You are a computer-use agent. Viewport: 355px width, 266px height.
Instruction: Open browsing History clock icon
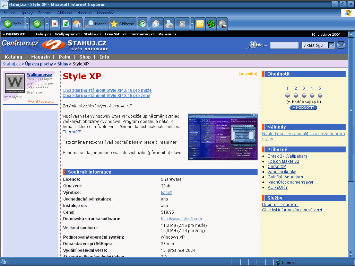142,24
